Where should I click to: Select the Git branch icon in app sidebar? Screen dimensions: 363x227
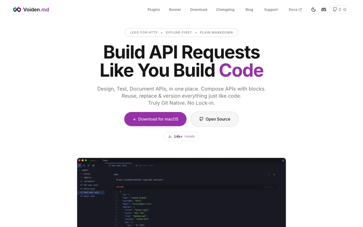click(89, 165)
